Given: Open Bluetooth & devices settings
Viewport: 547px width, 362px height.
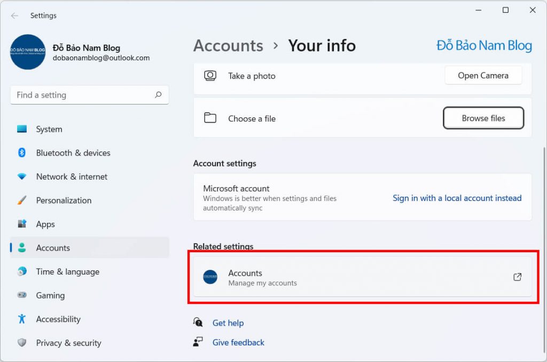Looking at the screenshot, I should tap(90, 153).
